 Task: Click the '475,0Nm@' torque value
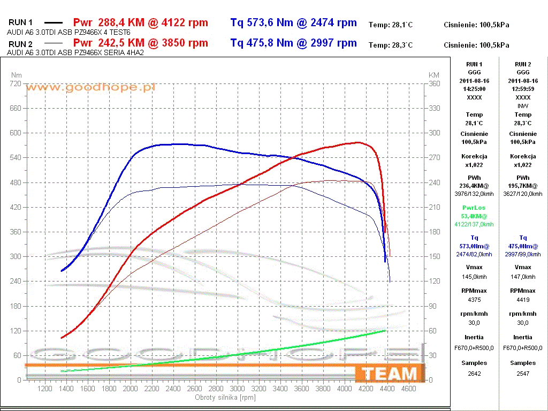coord(523,246)
